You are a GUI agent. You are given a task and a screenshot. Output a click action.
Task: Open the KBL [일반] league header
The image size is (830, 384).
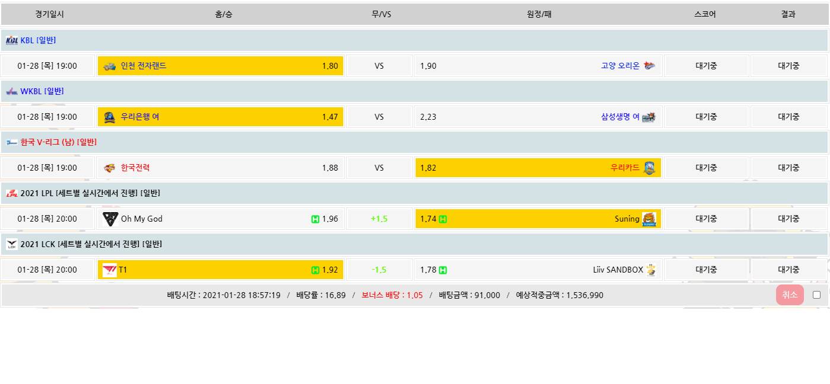click(x=38, y=40)
